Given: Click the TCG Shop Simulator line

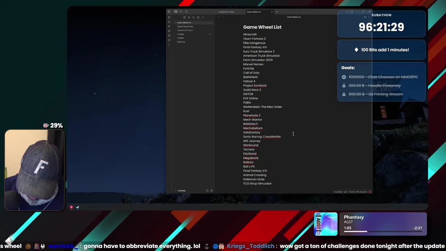Looking at the screenshot, I should [x=257, y=184].
